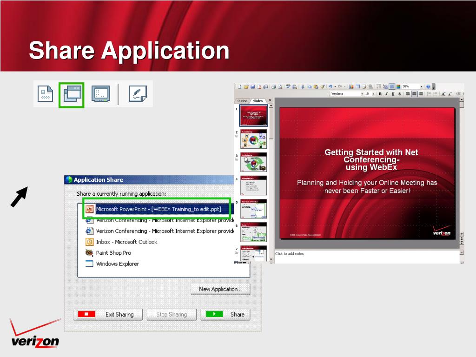Screen dimensions: 476x357
Task: Select Paint Shop Pro entry
Action: [x=109, y=252]
